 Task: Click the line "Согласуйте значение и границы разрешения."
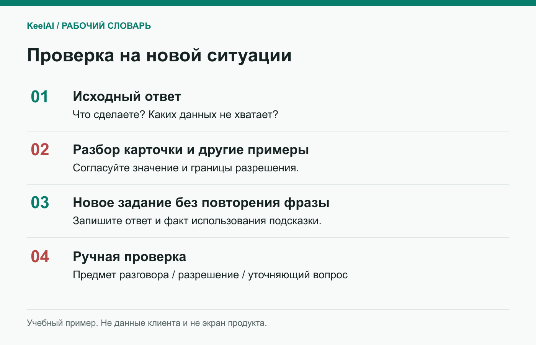[186, 168]
